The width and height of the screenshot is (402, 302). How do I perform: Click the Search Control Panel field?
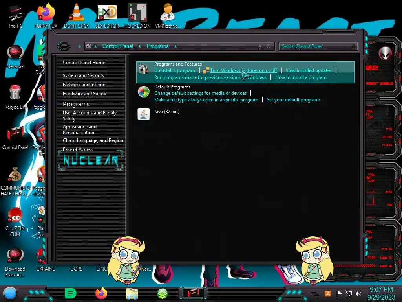click(318, 46)
